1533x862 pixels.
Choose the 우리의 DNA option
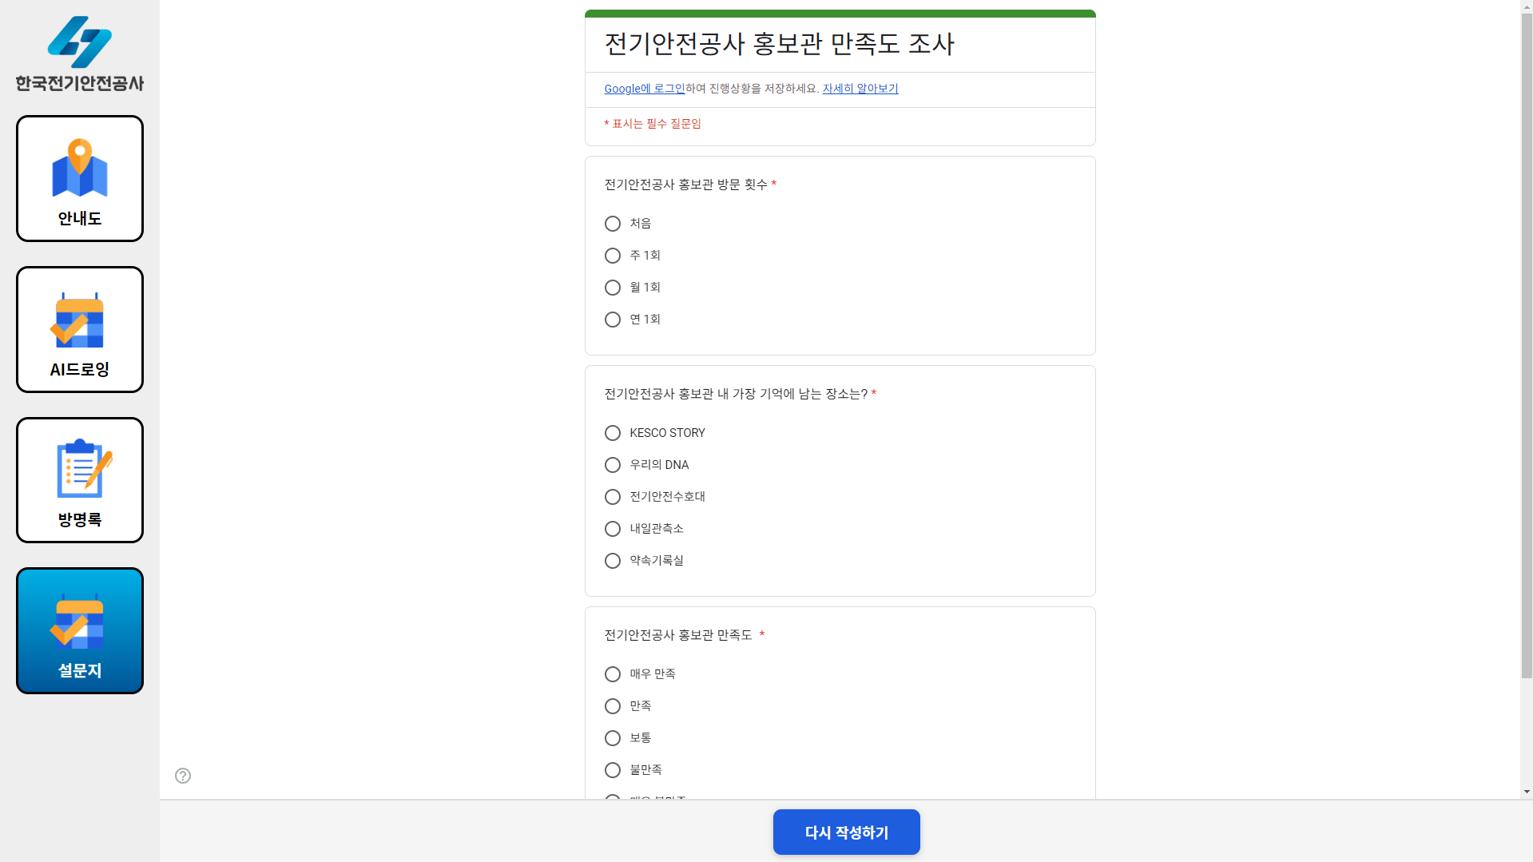point(613,465)
